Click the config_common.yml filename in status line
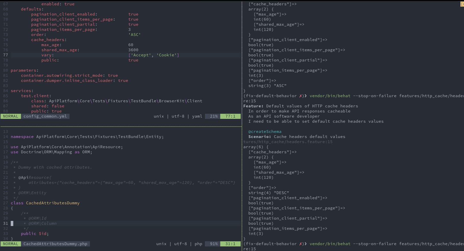 [x=45, y=116]
